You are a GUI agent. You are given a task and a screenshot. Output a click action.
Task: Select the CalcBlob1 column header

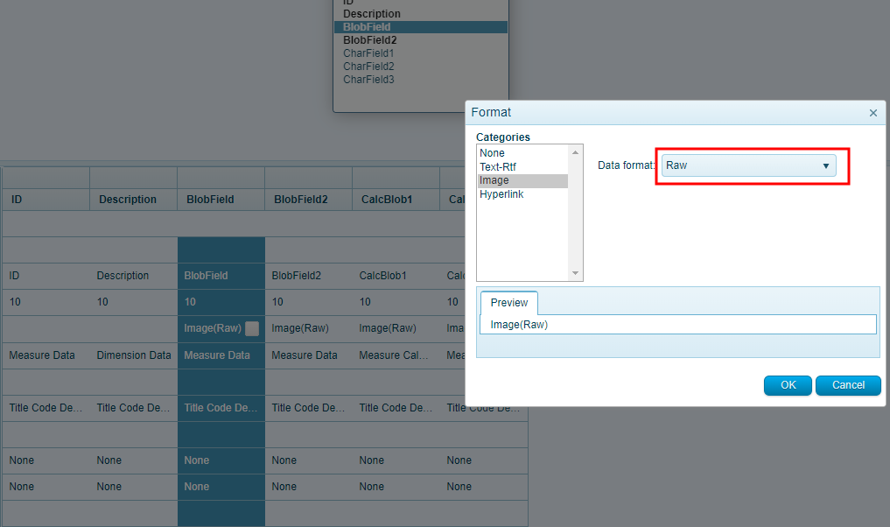tap(389, 200)
